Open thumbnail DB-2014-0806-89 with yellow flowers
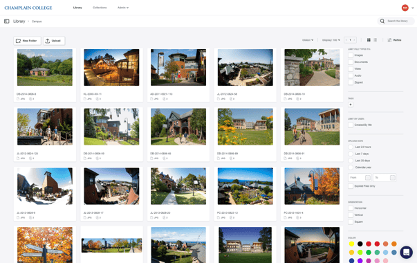The image size is (417, 263). pos(245,127)
